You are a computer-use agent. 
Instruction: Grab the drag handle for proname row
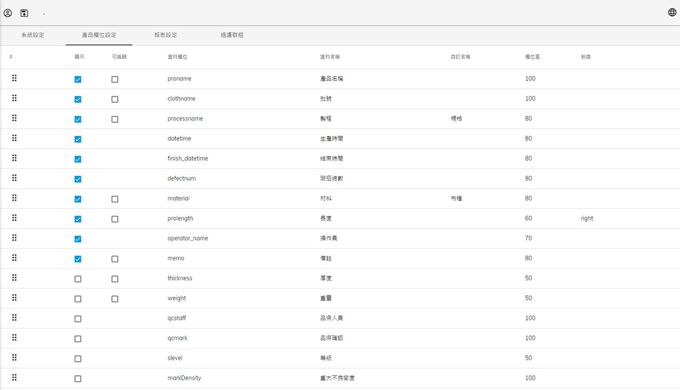[14, 78]
